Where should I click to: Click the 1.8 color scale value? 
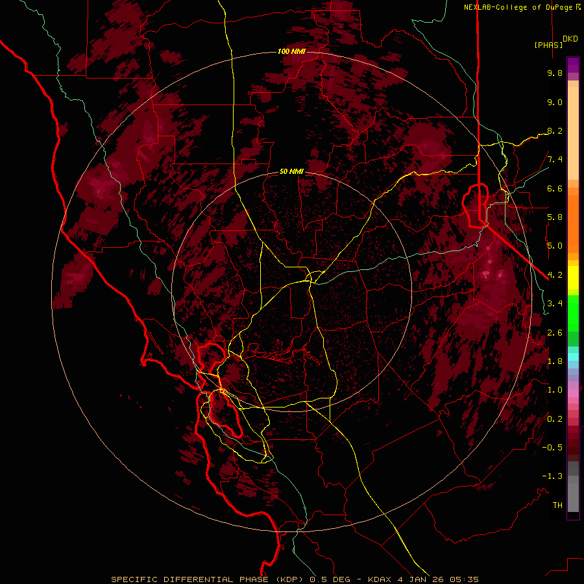(x=555, y=361)
